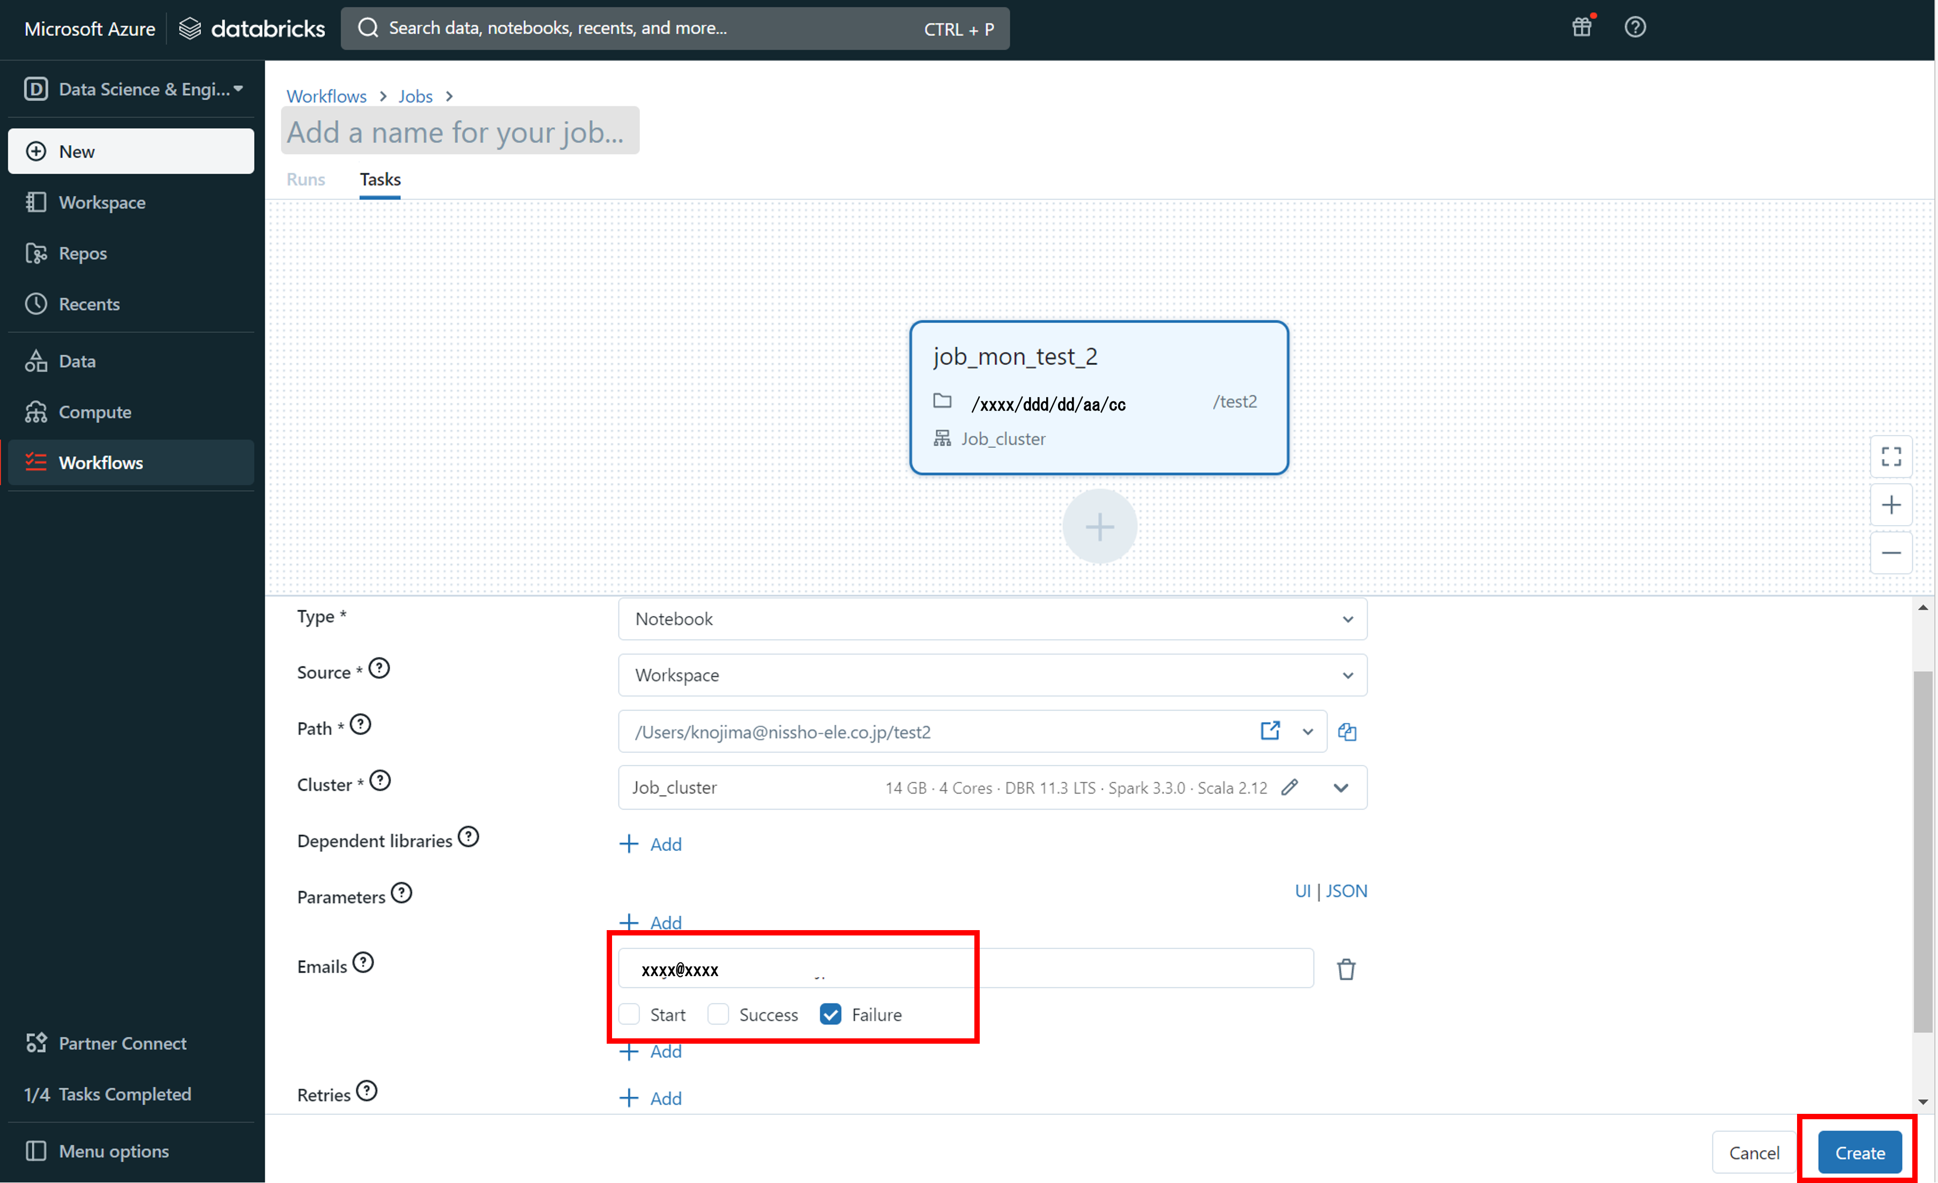1938x1183 pixels.
Task: Zoom in on the task canvas
Action: tap(1891, 505)
